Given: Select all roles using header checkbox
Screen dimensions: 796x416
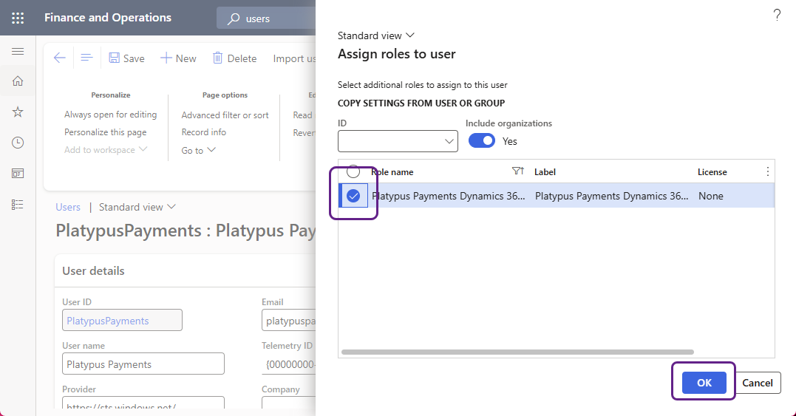Looking at the screenshot, I should click(x=353, y=171).
